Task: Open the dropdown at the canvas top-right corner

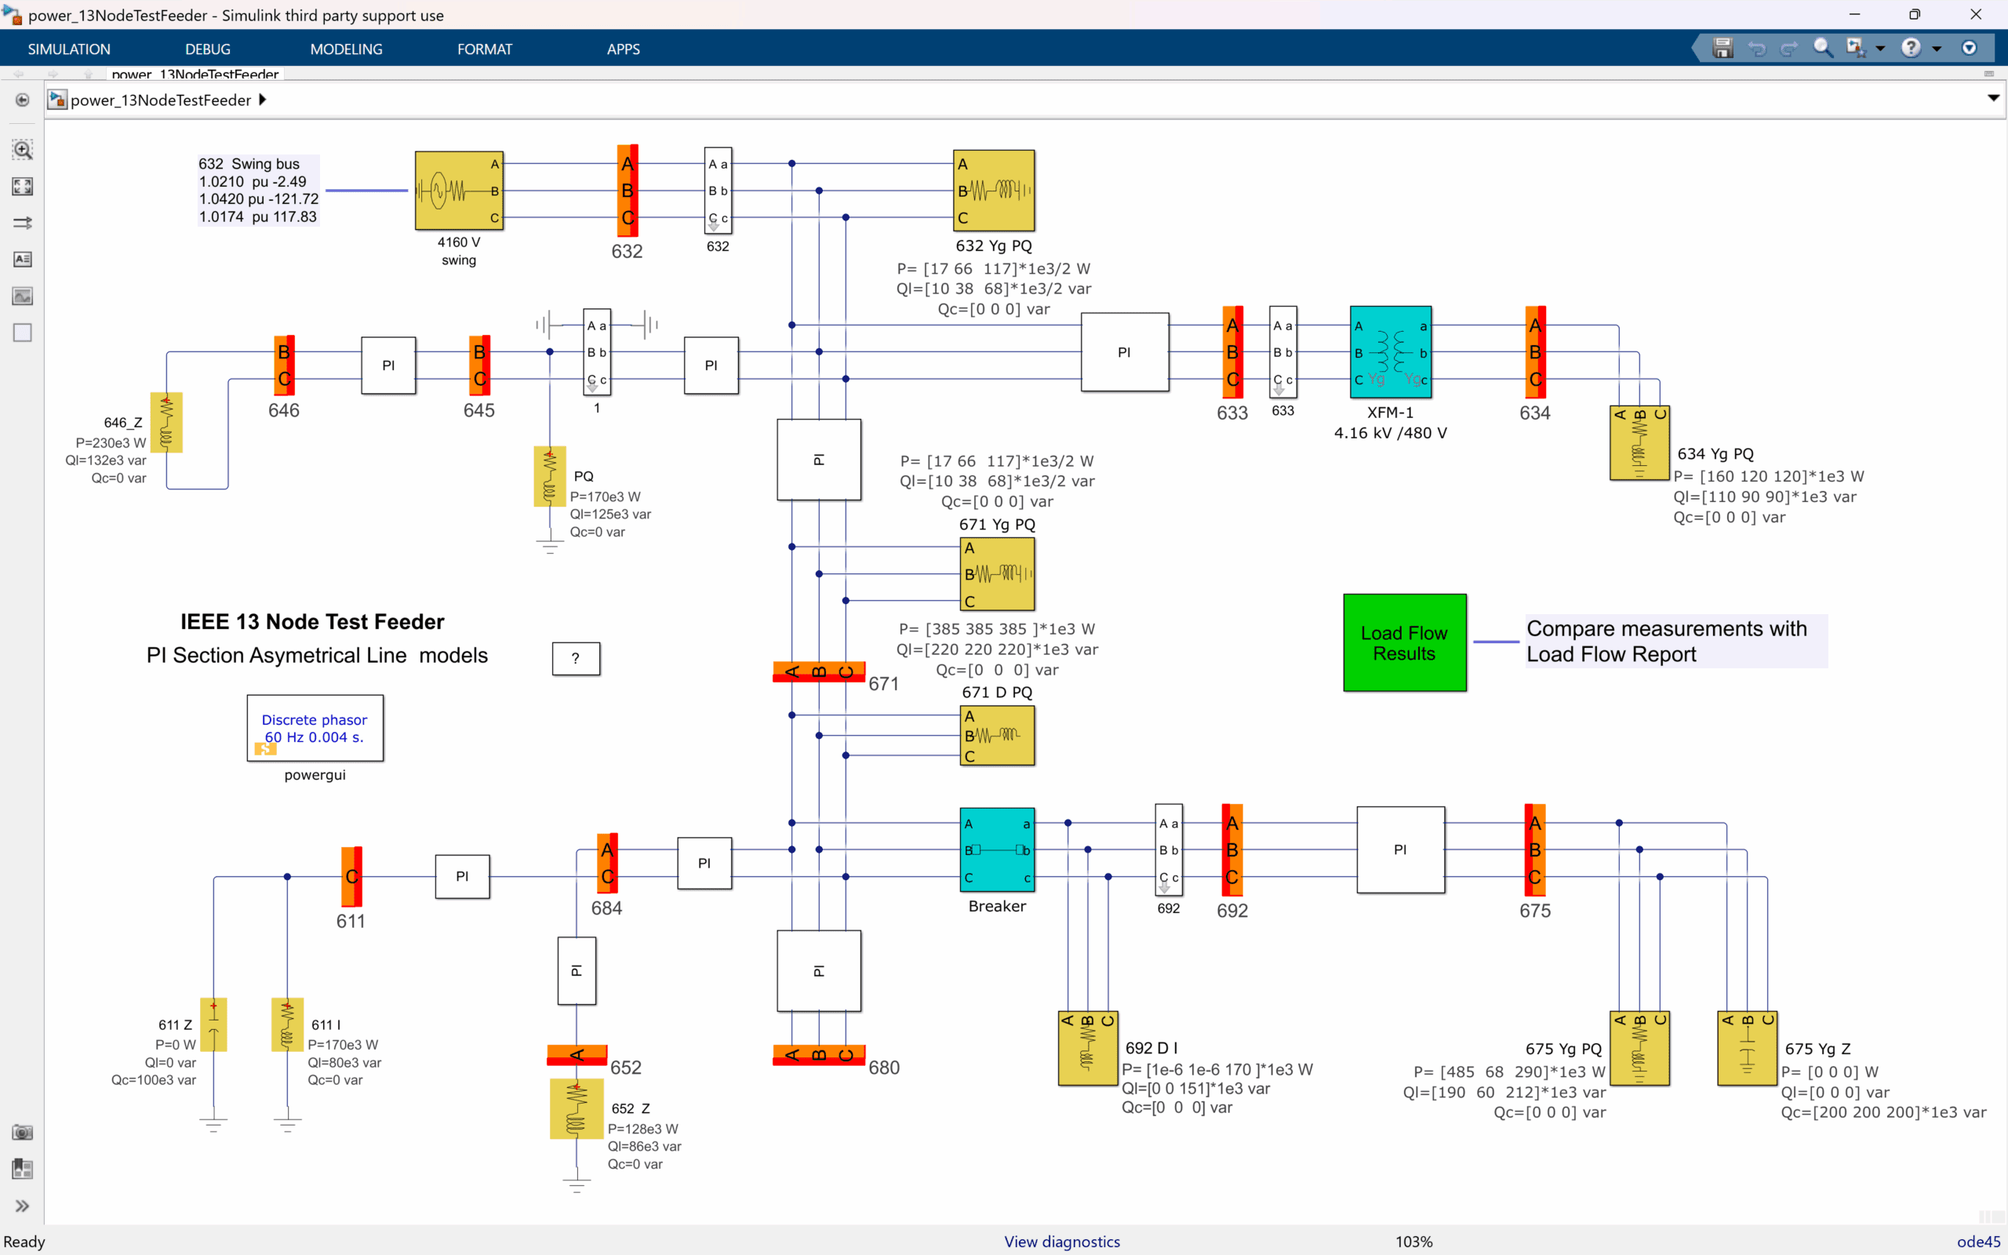Action: pos(1992,98)
